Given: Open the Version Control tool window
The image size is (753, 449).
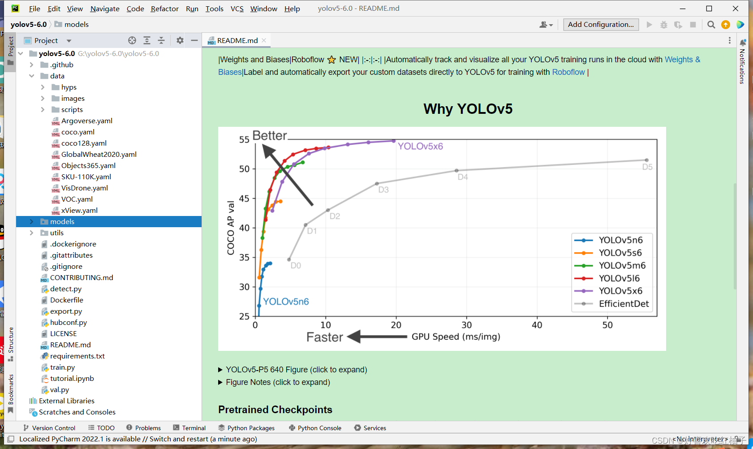Looking at the screenshot, I should (49, 428).
